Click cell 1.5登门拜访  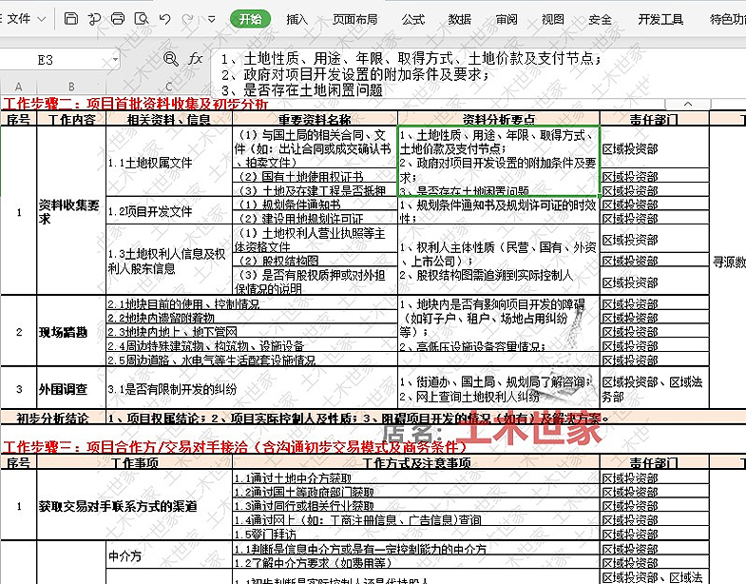[x=416, y=534]
